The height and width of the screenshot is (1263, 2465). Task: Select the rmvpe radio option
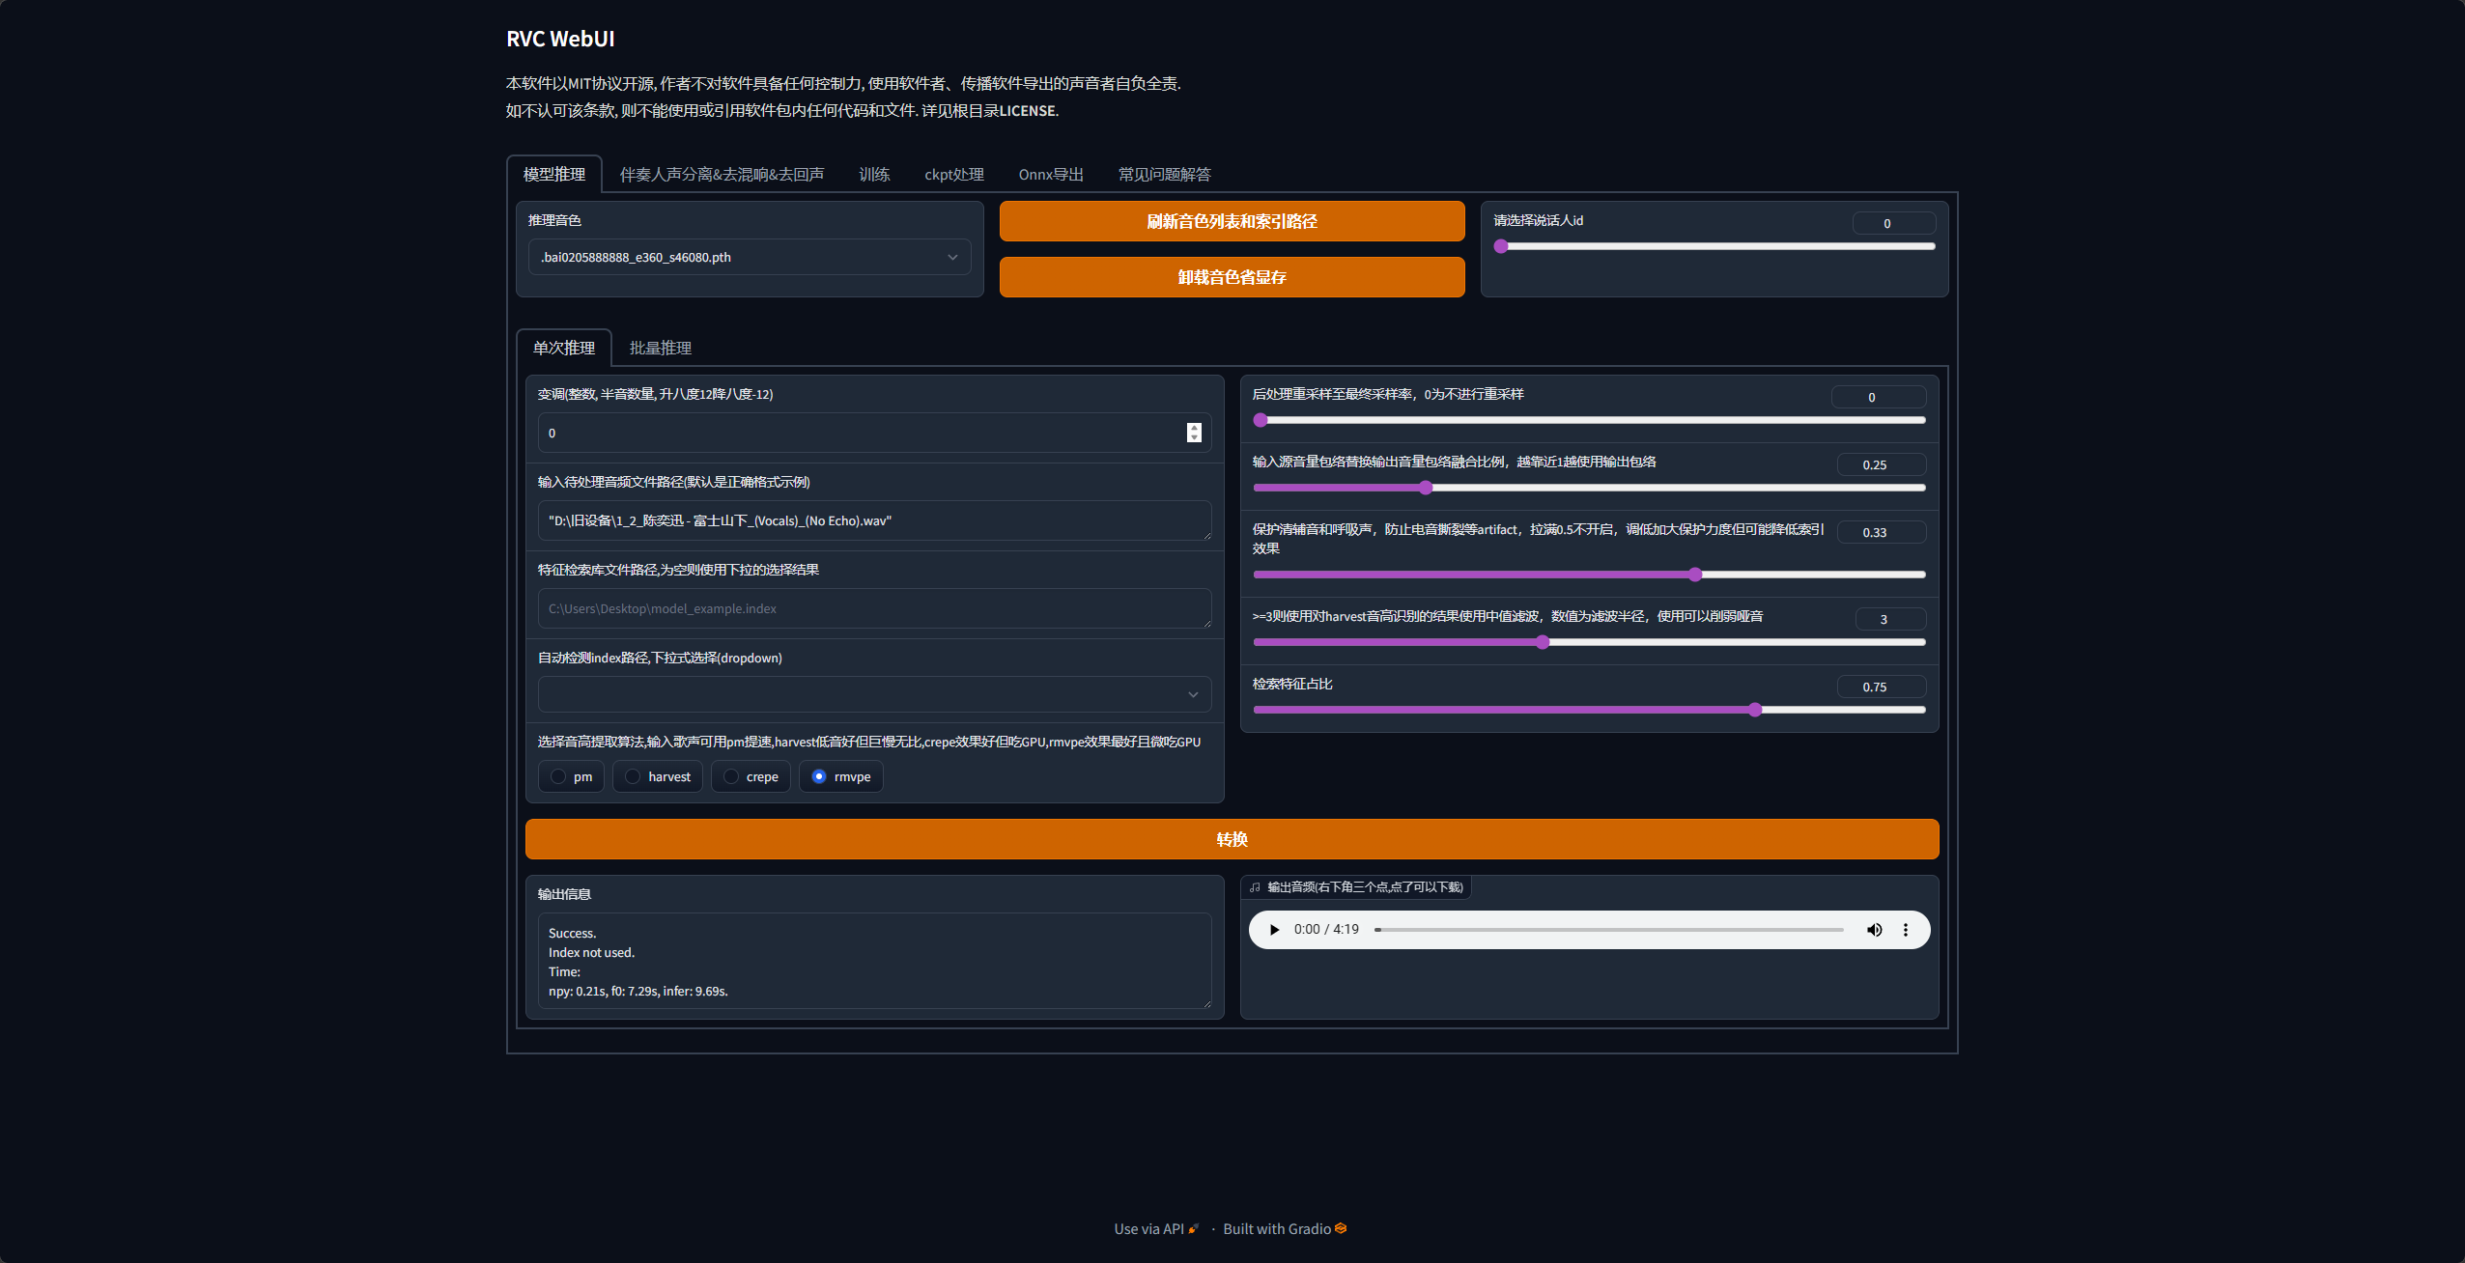(x=819, y=776)
